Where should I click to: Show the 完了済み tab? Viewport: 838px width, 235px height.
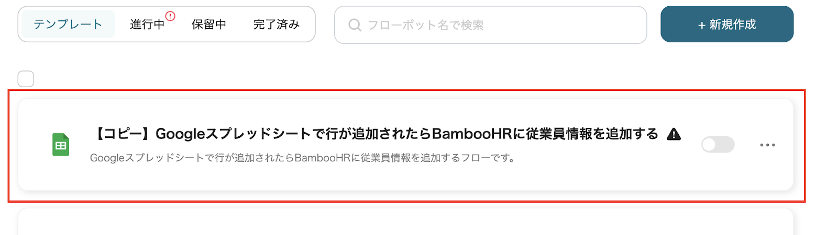(x=277, y=24)
